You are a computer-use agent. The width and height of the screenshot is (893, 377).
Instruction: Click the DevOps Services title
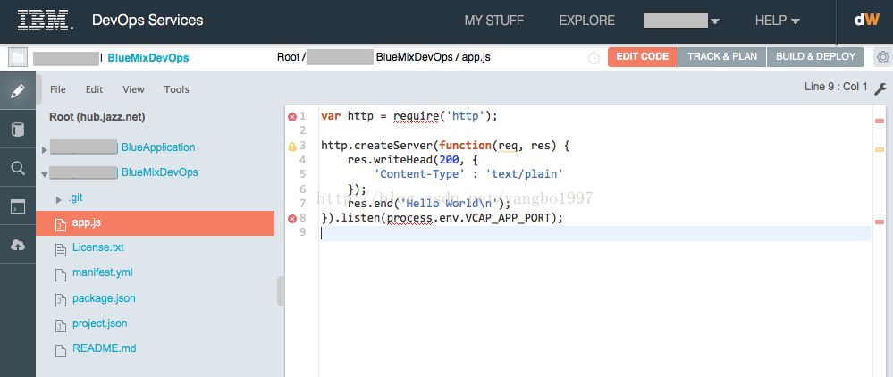coord(147,21)
